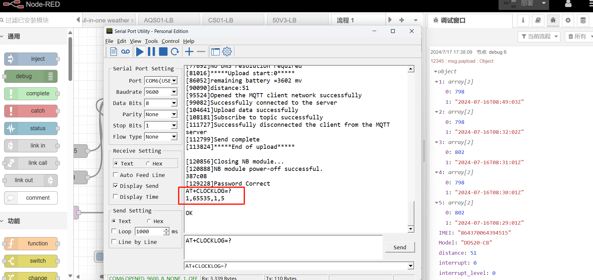Click the debug node in palette

pyautogui.click(x=31, y=76)
